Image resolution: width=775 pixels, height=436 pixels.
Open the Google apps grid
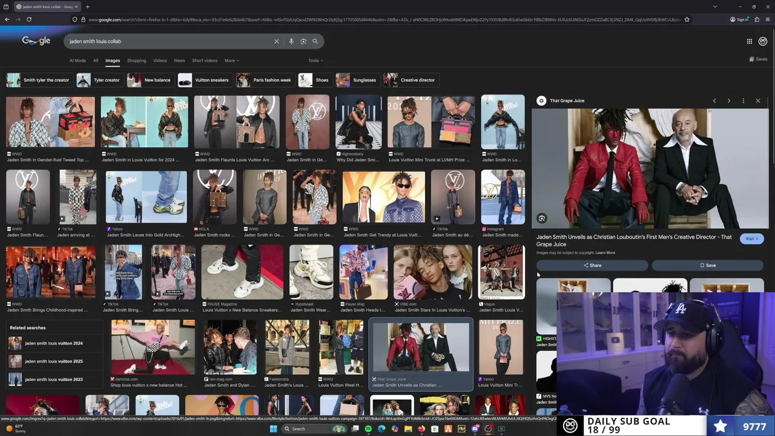(x=750, y=41)
